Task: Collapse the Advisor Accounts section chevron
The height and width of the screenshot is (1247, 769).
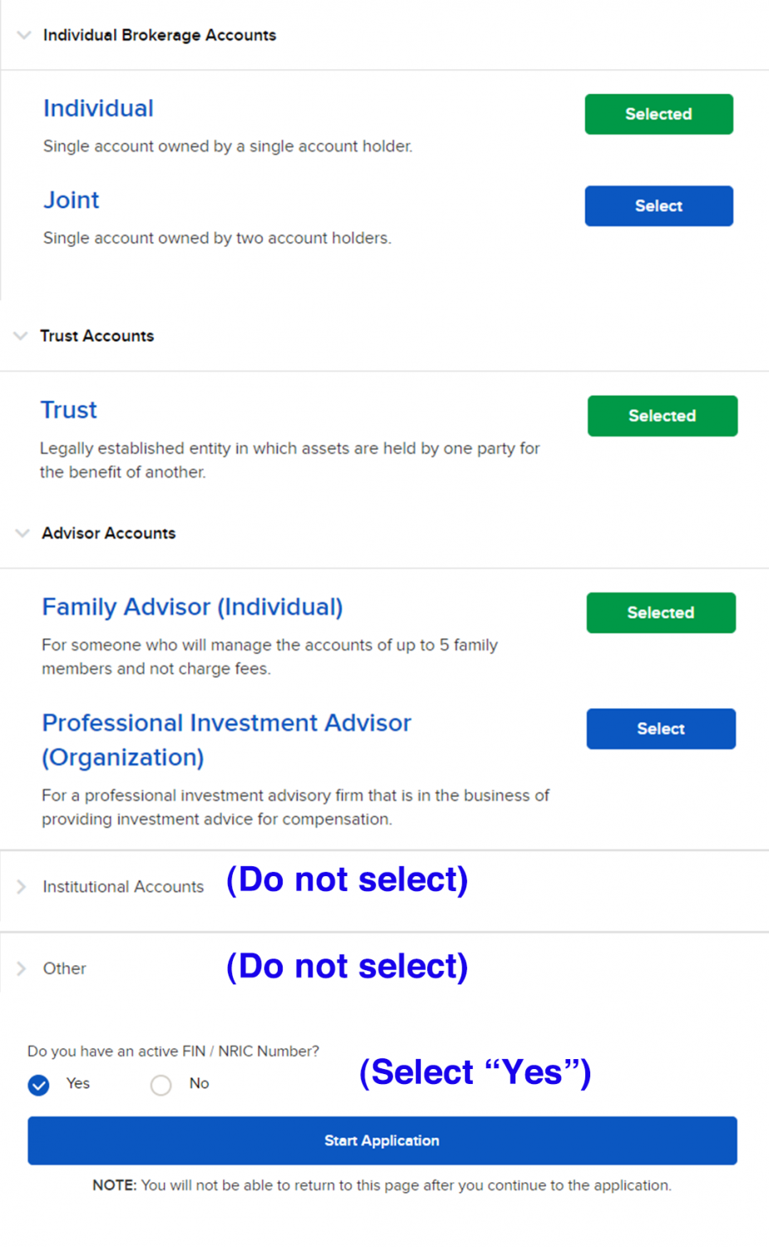Action: [x=22, y=533]
